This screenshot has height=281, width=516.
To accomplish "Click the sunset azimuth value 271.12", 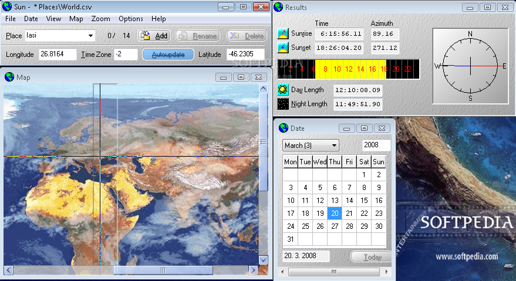I will click(x=385, y=48).
